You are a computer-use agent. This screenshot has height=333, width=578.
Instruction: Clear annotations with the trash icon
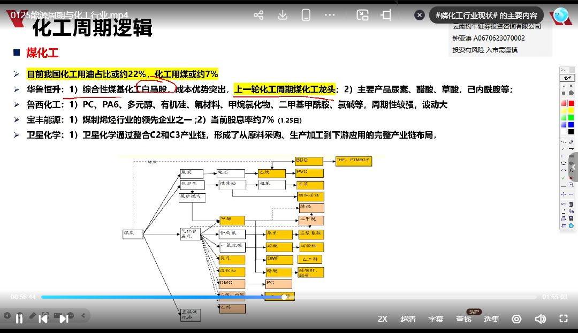[x=572, y=204]
